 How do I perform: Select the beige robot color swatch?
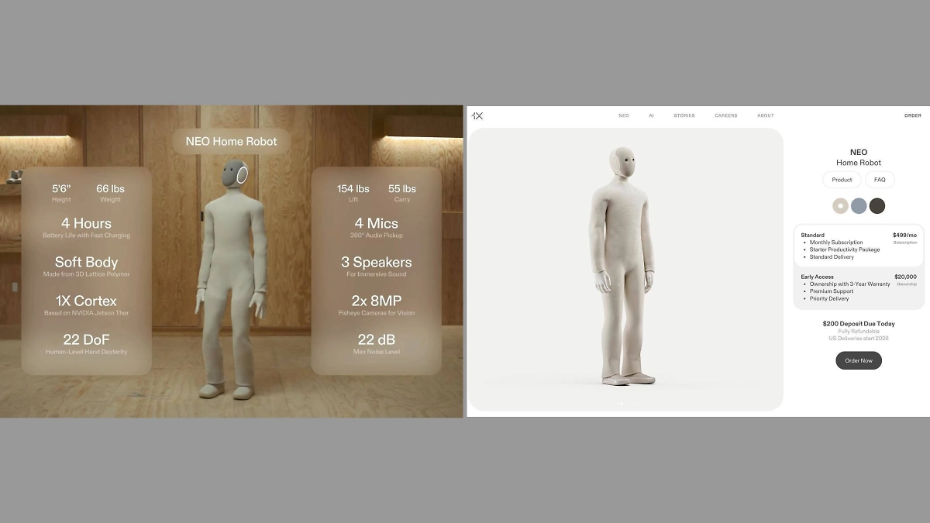[x=840, y=206]
